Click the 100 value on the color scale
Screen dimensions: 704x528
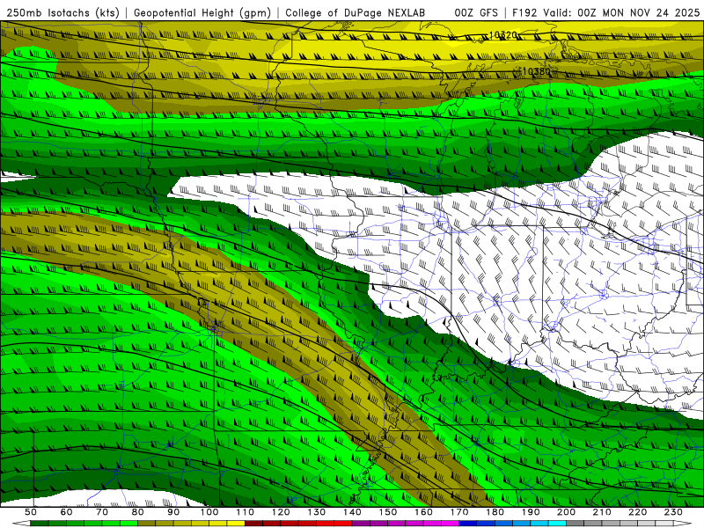(x=209, y=512)
